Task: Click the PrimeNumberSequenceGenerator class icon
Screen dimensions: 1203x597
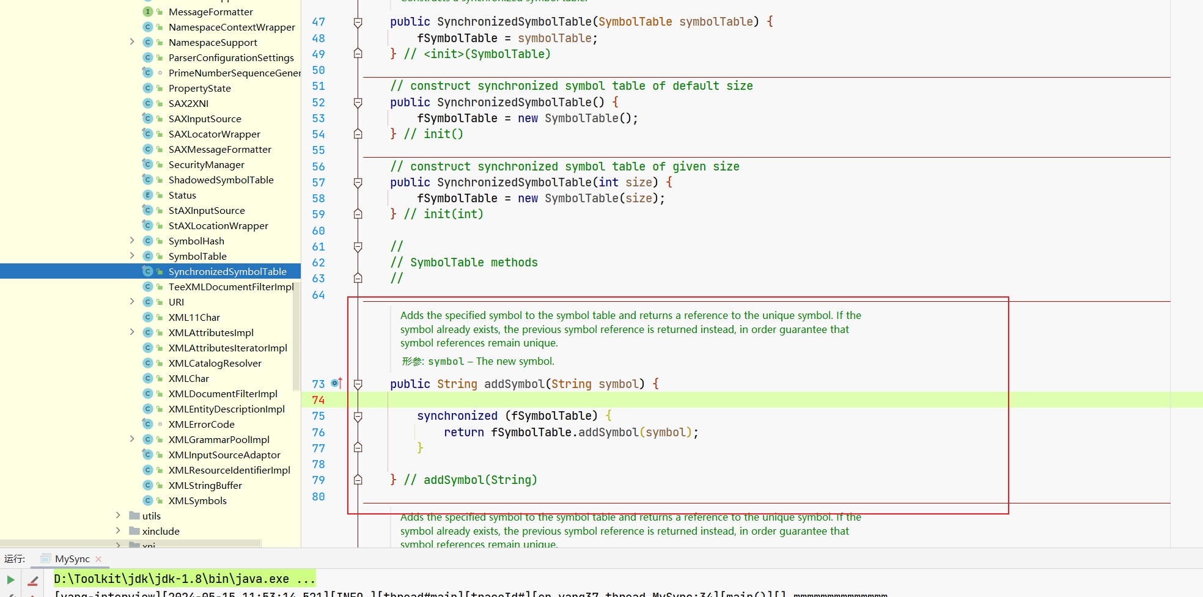Action: click(148, 73)
